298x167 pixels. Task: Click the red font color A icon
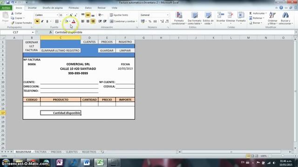(x=74, y=21)
